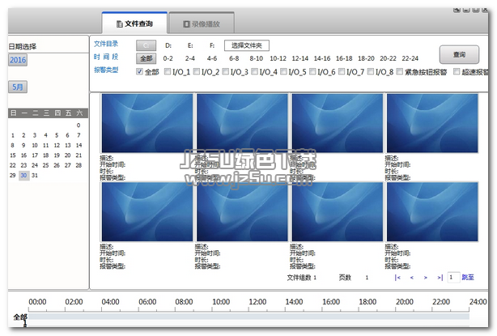The image size is (497, 336).
Task: Pick the 12-14 time segment
Action: point(299,58)
